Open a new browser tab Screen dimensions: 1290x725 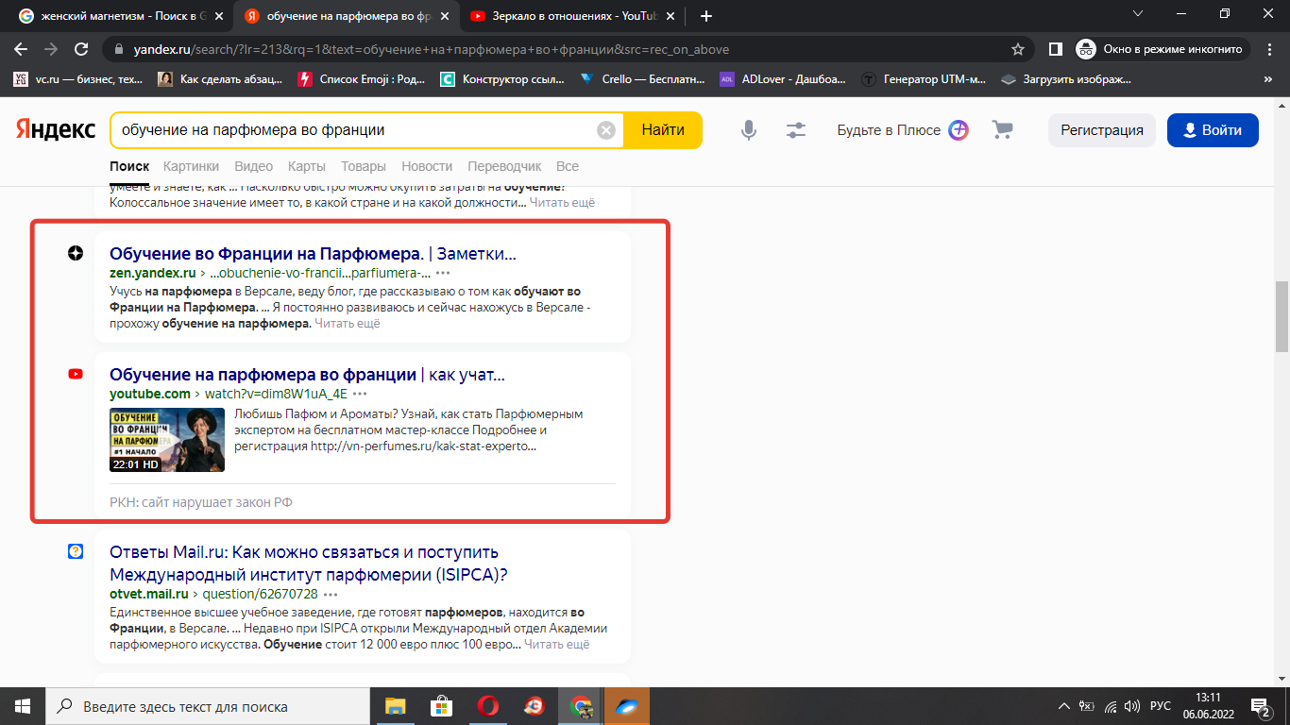(706, 16)
